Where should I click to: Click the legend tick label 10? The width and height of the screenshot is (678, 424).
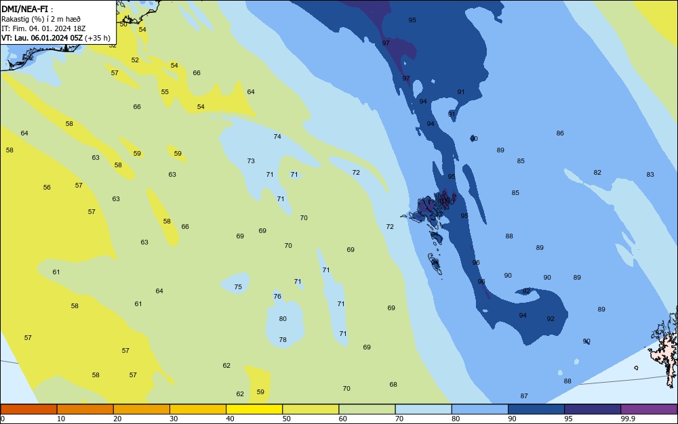61,419
